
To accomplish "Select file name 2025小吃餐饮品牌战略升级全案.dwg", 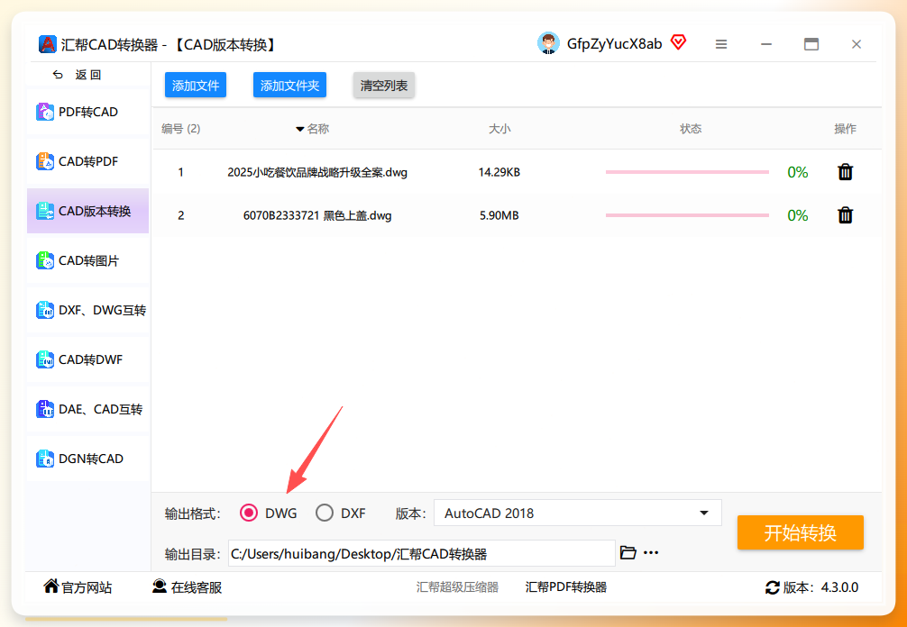I will pos(317,172).
